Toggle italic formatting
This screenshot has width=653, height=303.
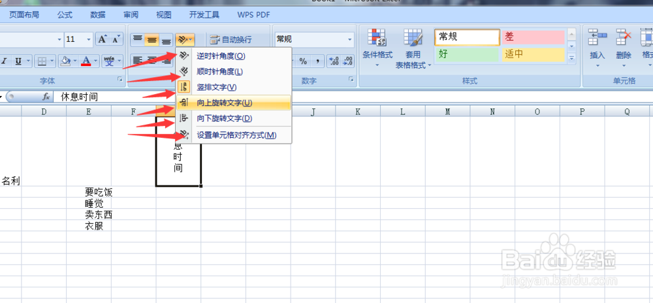point(5,61)
